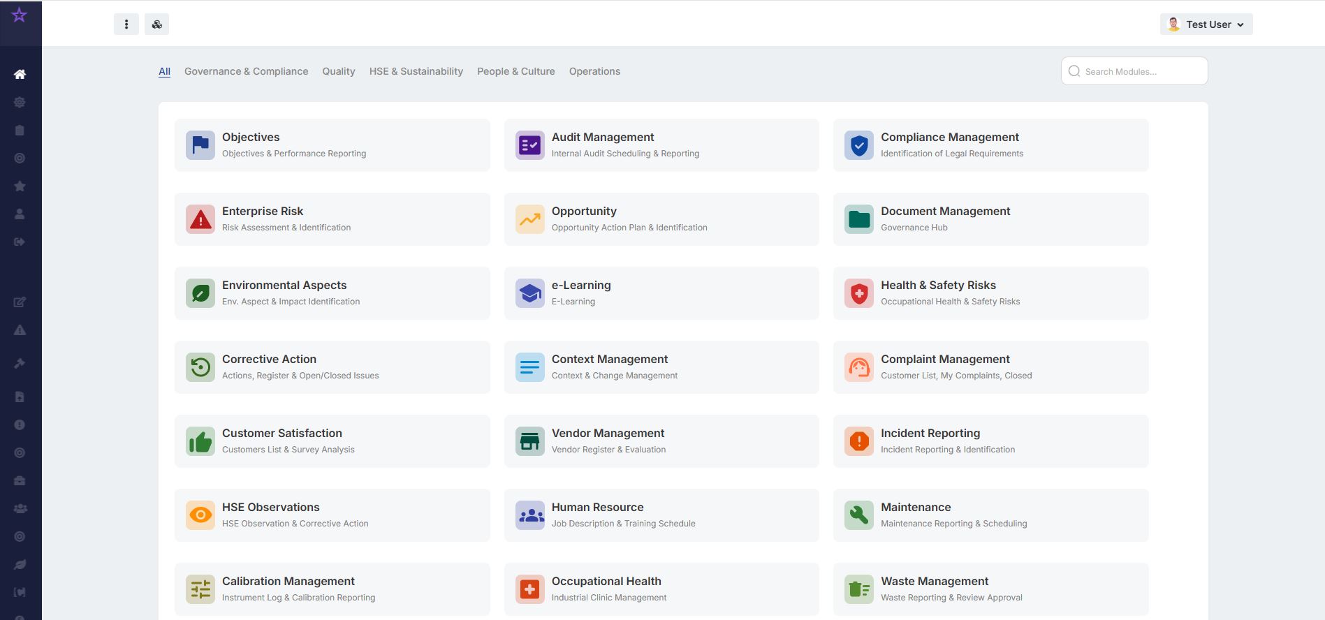Select the HSE & Sustainability tab
The height and width of the screenshot is (620, 1325).
[x=416, y=71]
